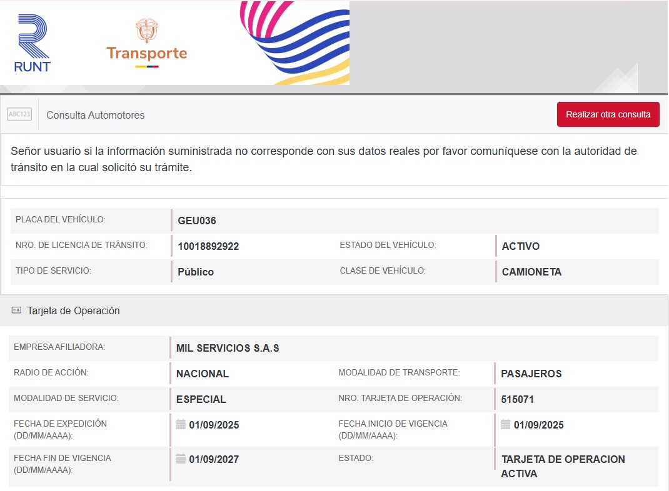The width and height of the screenshot is (669, 491).
Task: Click the Público service type value
Action: click(x=196, y=272)
